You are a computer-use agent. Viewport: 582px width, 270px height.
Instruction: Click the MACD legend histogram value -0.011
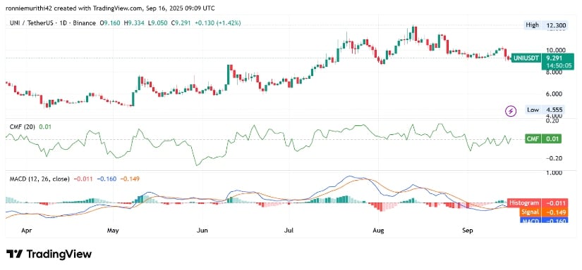[x=83, y=179]
